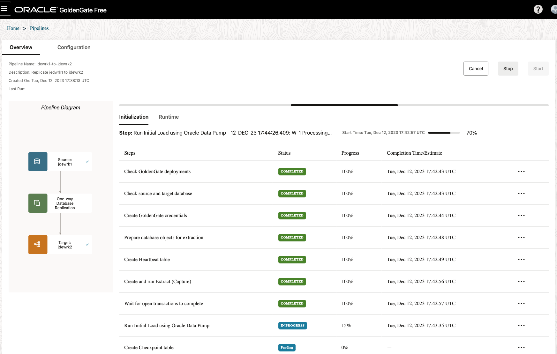Click the 70% step progress bar
This screenshot has width=557, height=354.
point(444,133)
